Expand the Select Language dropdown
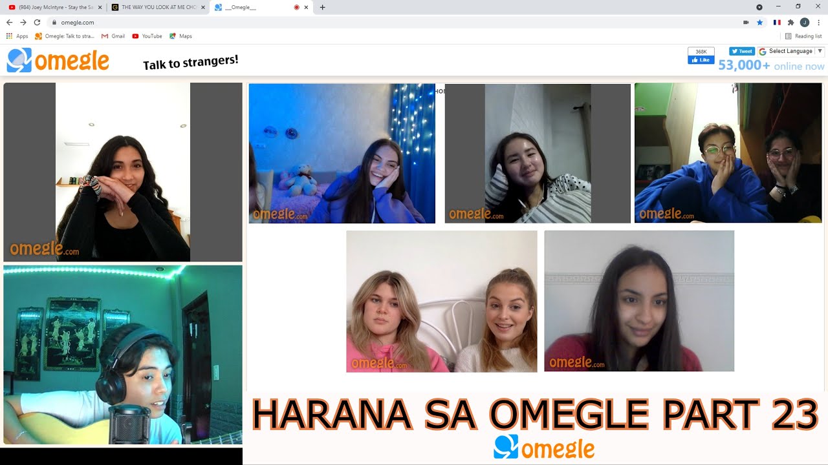The width and height of the screenshot is (828, 465). (x=791, y=51)
